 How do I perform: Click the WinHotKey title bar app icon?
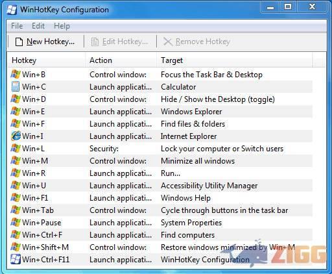pyautogui.click(x=12, y=10)
